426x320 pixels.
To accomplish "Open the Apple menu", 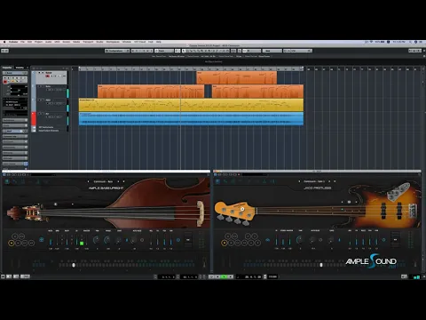I will (x=4, y=42).
